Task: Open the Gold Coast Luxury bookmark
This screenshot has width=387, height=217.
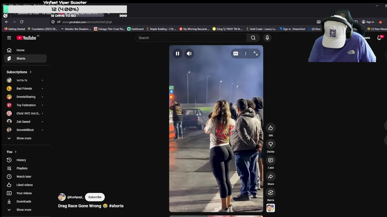Action: (261, 29)
